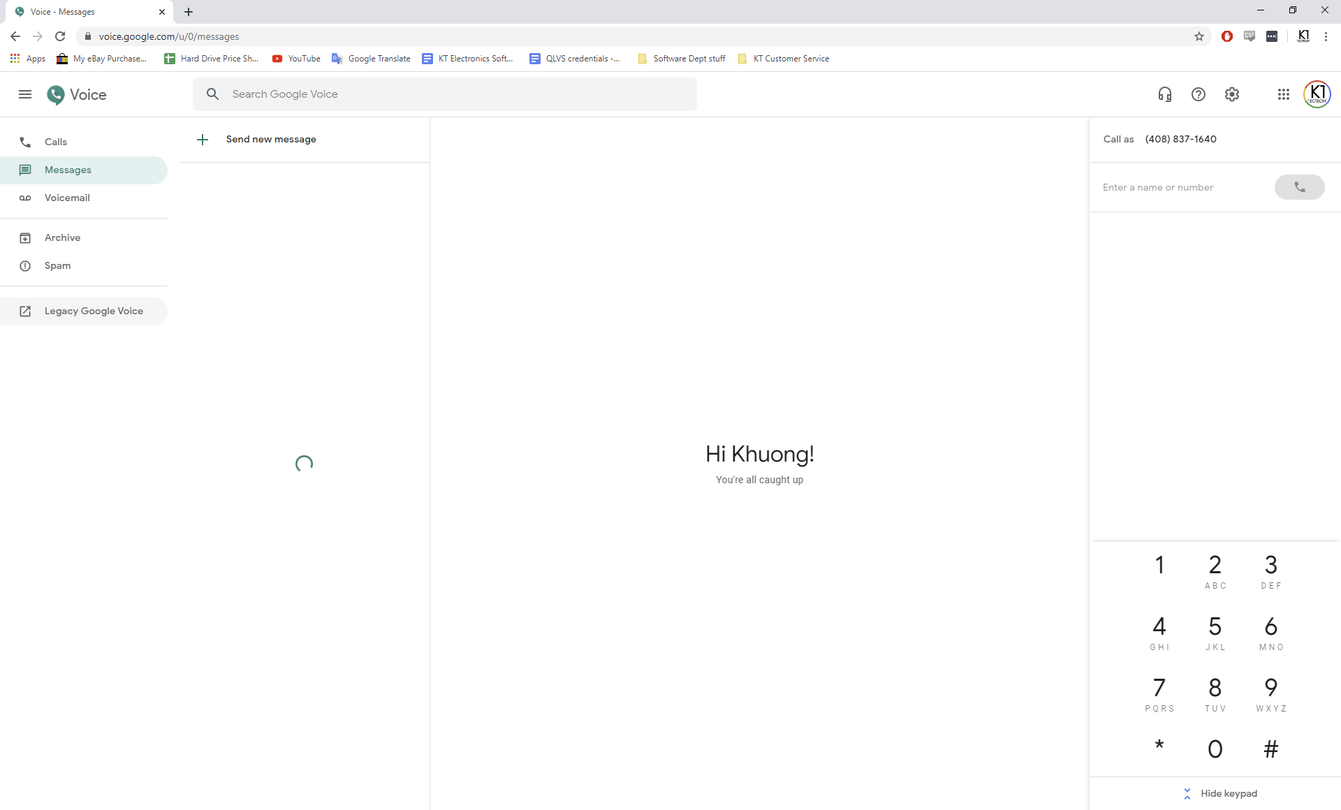Open the Help question mark icon
Screen dimensions: 1341x810
[1199, 94]
